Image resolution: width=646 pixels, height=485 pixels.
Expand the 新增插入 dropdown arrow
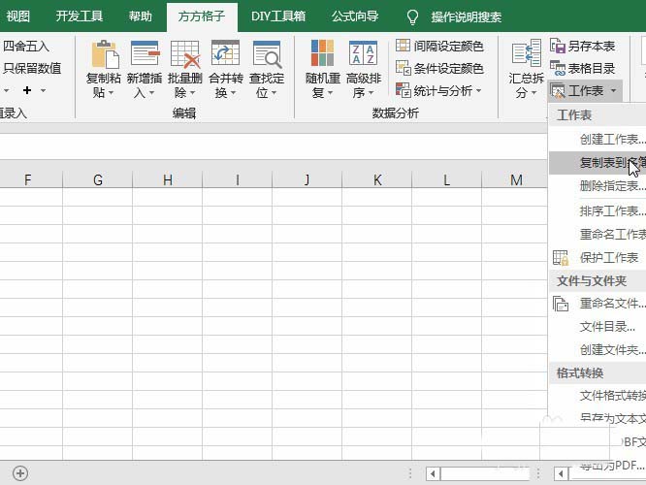pos(151,93)
